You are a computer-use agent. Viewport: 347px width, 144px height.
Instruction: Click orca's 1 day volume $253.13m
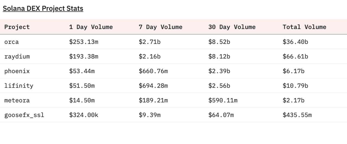(83, 42)
